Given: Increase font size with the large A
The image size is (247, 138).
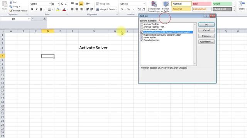Looking at the screenshot, I should click(x=62, y=4).
